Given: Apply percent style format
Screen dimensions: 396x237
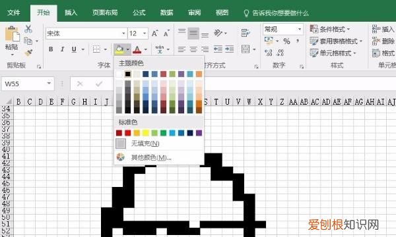Looking at the screenshot, I should point(286,41).
